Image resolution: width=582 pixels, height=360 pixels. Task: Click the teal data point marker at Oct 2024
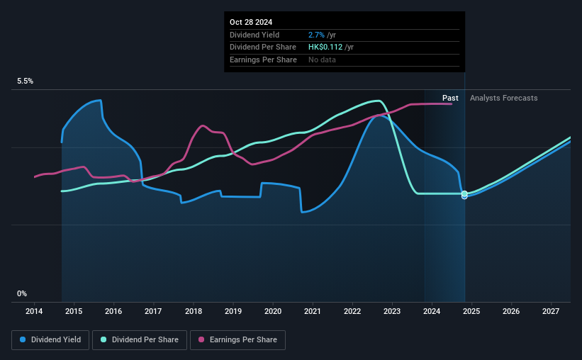pos(464,193)
